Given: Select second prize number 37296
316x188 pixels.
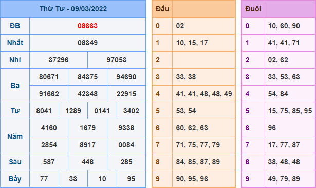Looking at the screenshot, I should click(x=59, y=60).
